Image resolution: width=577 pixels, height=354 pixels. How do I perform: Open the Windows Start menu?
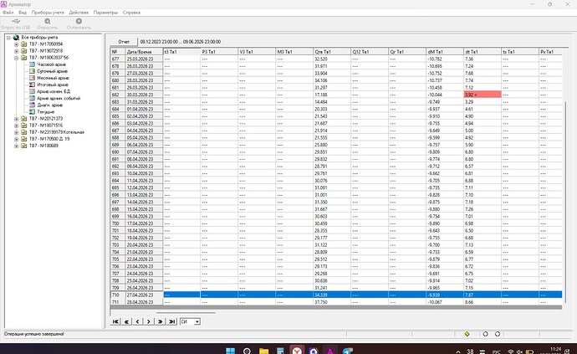[230, 351]
